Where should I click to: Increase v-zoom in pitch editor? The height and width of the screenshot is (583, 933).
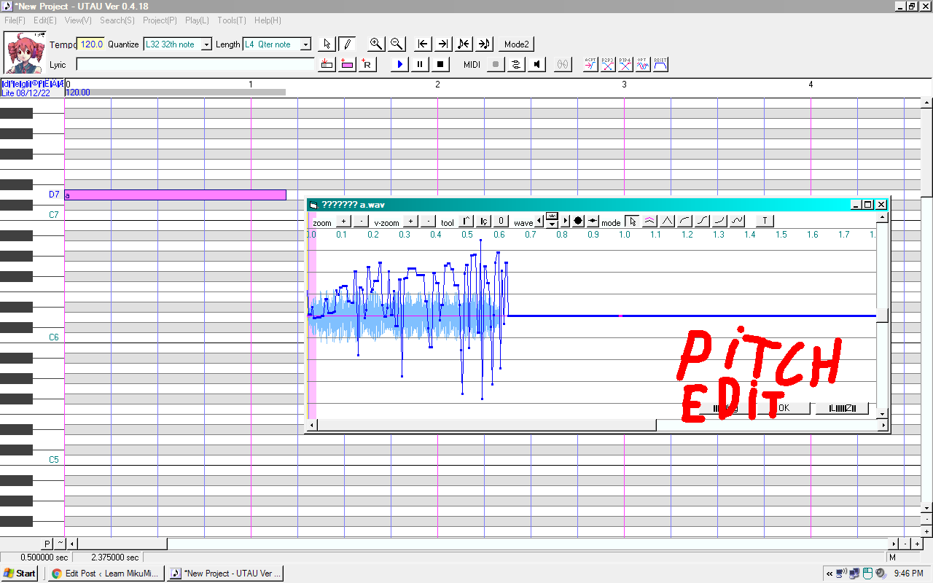(410, 221)
